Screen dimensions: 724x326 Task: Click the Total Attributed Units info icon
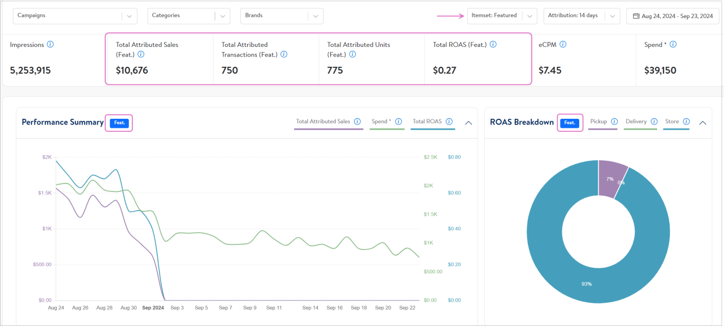pos(352,54)
